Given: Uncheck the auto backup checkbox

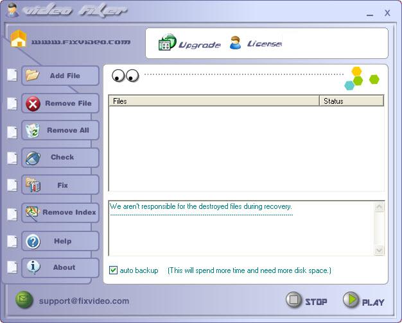Looking at the screenshot, I should (113, 270).
